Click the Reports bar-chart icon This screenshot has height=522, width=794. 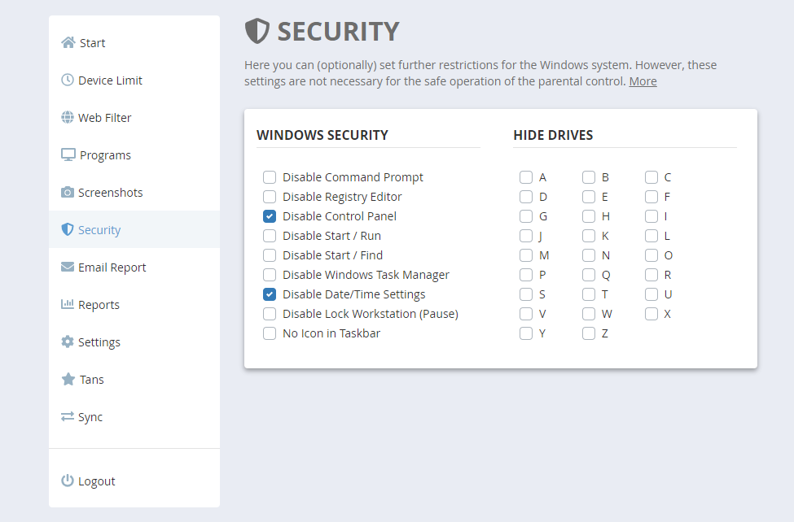[x=67, y=304]
